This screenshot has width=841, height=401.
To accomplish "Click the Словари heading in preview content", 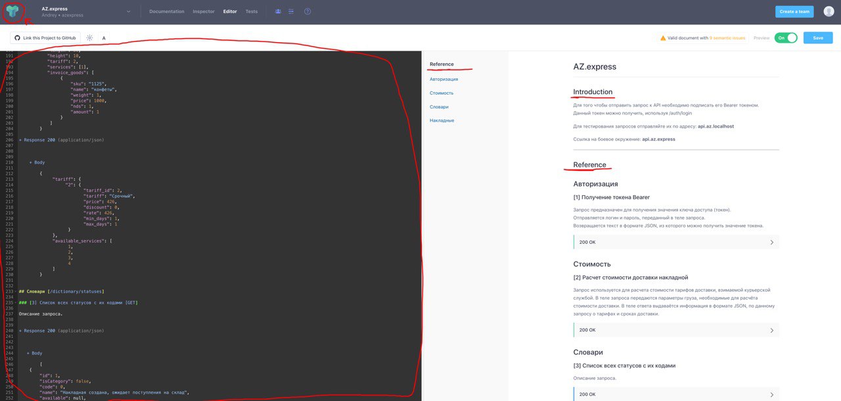I will click(588, 352).
